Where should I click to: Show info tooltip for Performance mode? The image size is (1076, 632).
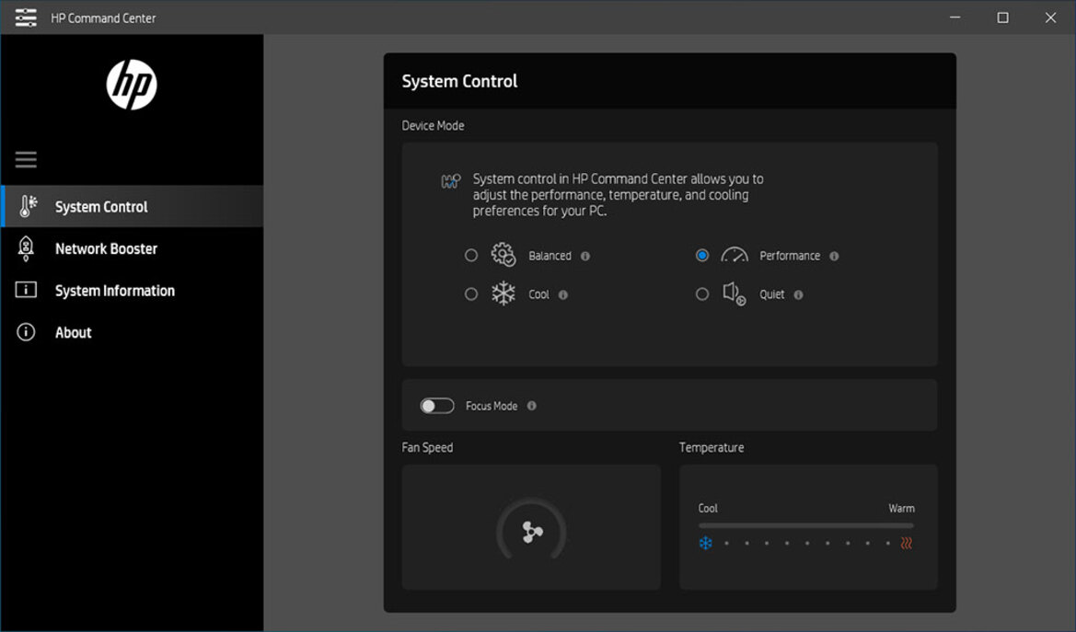pos(834,256)
